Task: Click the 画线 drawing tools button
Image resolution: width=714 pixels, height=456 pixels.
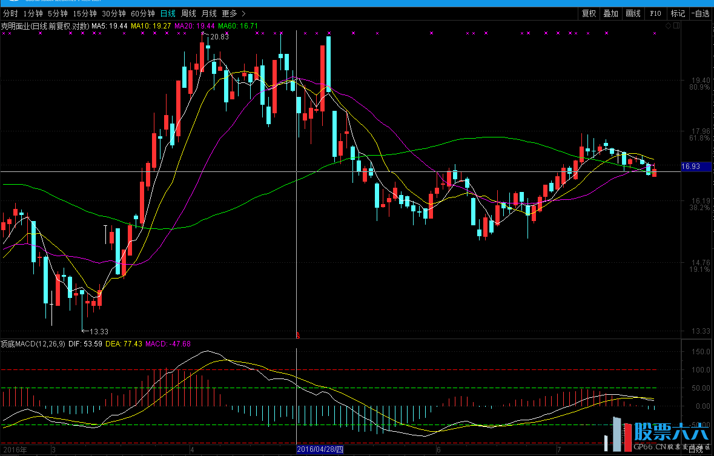Action: (633, 13)
